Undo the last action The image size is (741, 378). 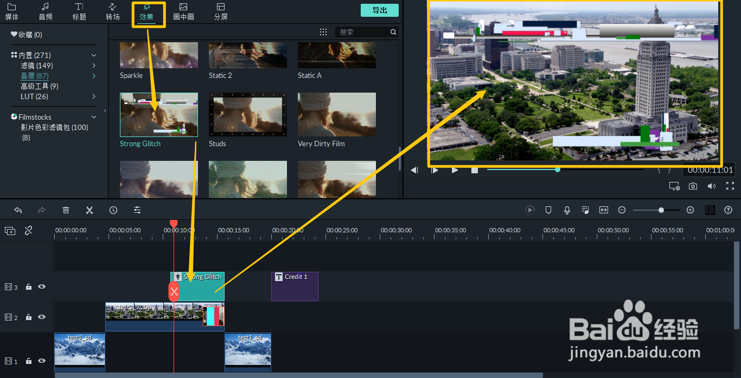[18, 210]
